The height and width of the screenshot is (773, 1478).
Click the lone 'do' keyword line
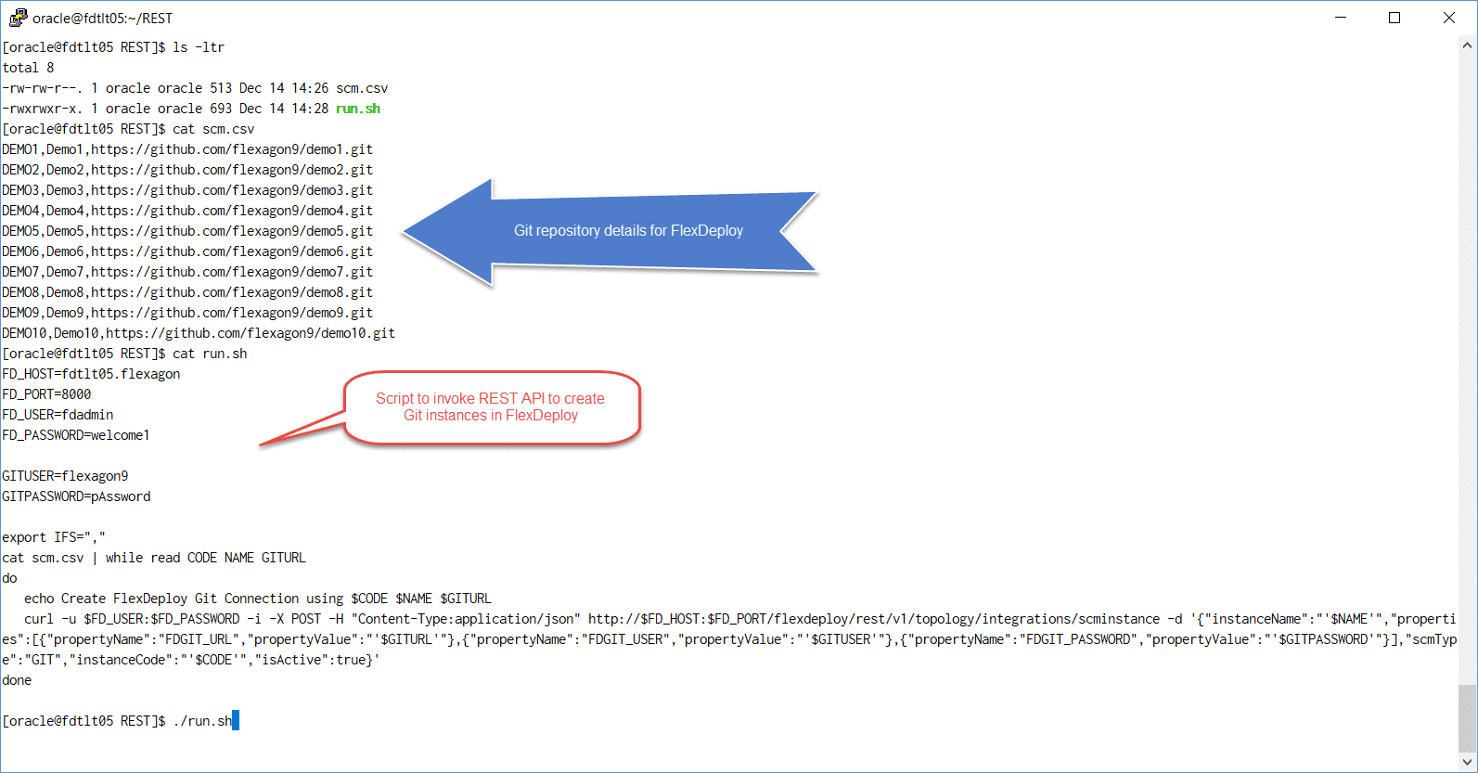point(9,578)
